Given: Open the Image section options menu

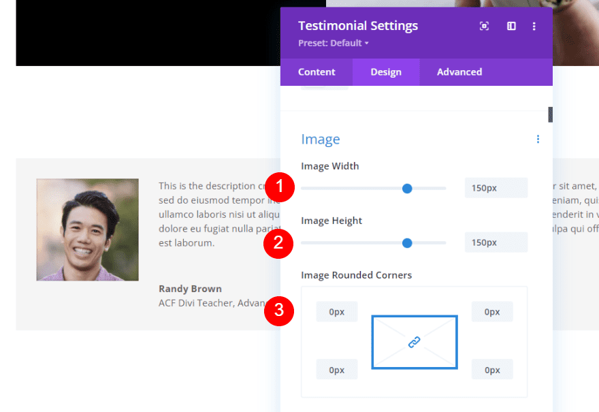Looking at the screenshot, I should (538, 139).
